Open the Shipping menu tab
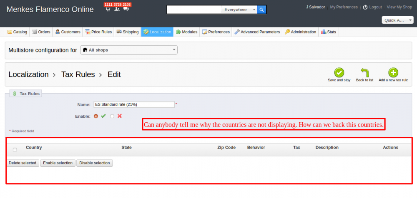 [x=127, y=32]
